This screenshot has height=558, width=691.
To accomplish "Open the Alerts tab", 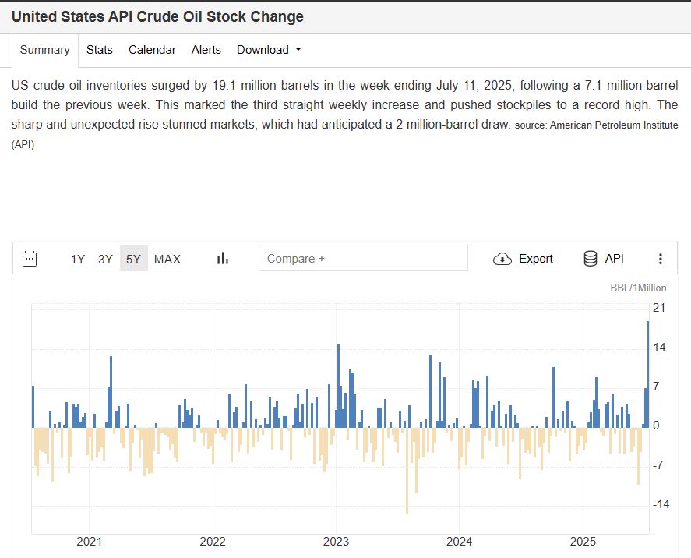I will (206, 50).
